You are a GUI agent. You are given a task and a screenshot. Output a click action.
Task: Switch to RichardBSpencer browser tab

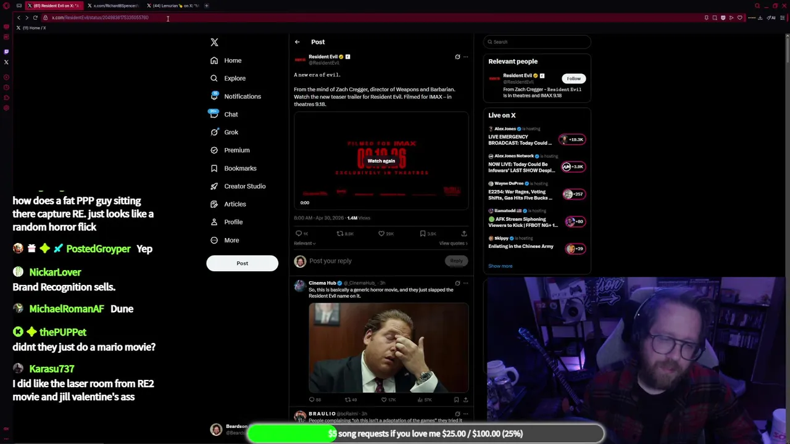pos(112,6)
